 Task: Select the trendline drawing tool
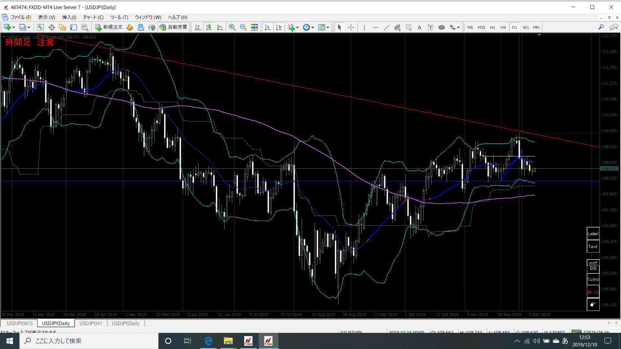(386, 27)
